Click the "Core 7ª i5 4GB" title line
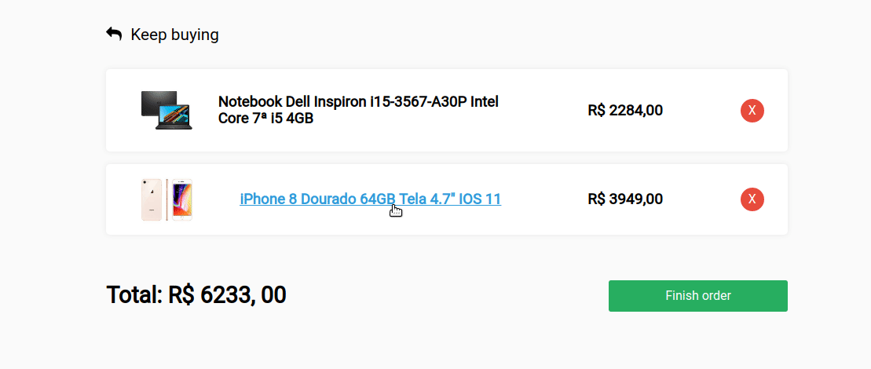Image resolution: width=871 pixels, height=369 pixels. pyautogui.click(x=265, y=119)
